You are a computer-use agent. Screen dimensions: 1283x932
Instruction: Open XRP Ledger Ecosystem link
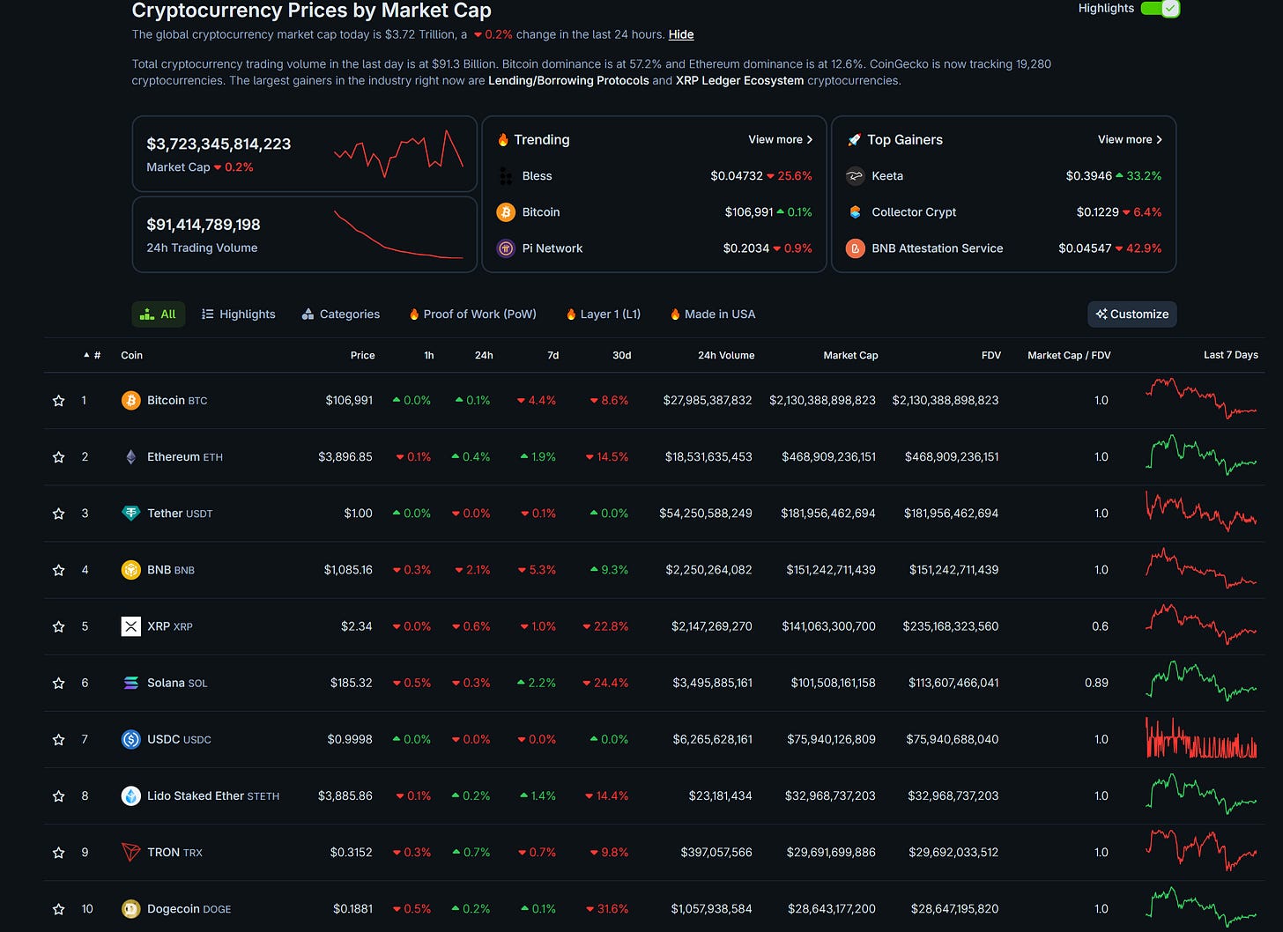pos(739,80)
